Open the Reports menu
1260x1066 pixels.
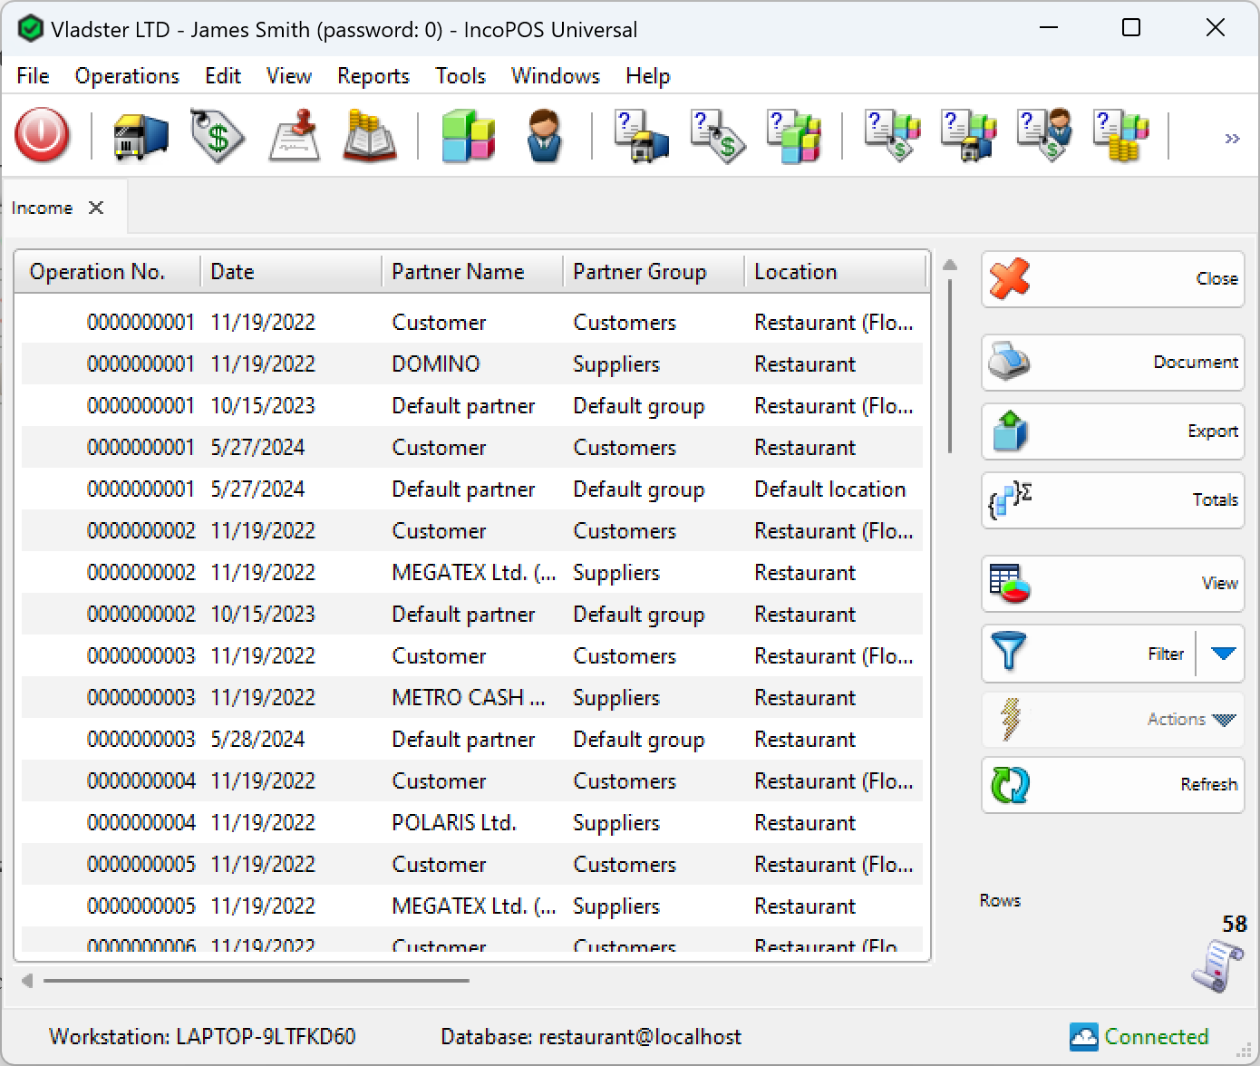[x=373, y=76]
